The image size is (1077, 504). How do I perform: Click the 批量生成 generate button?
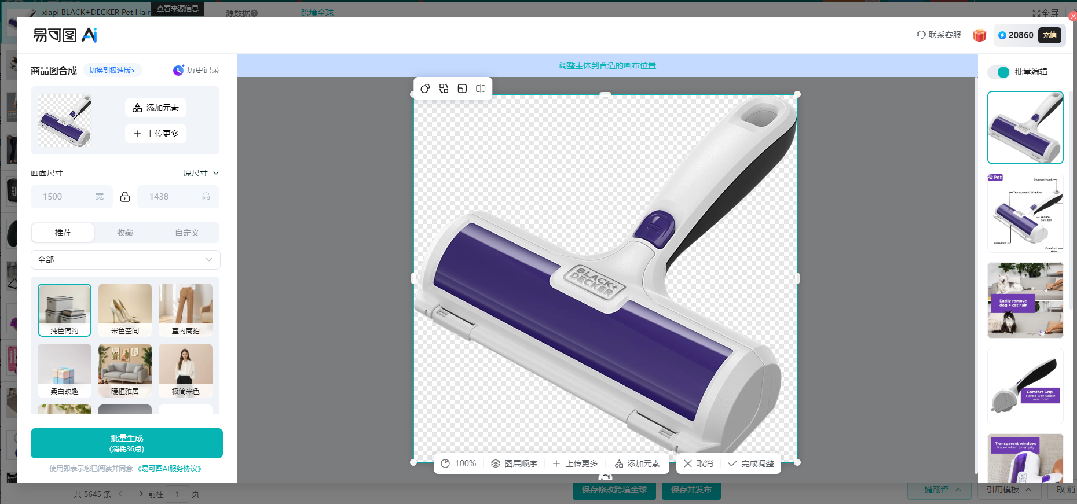(126, 443)
